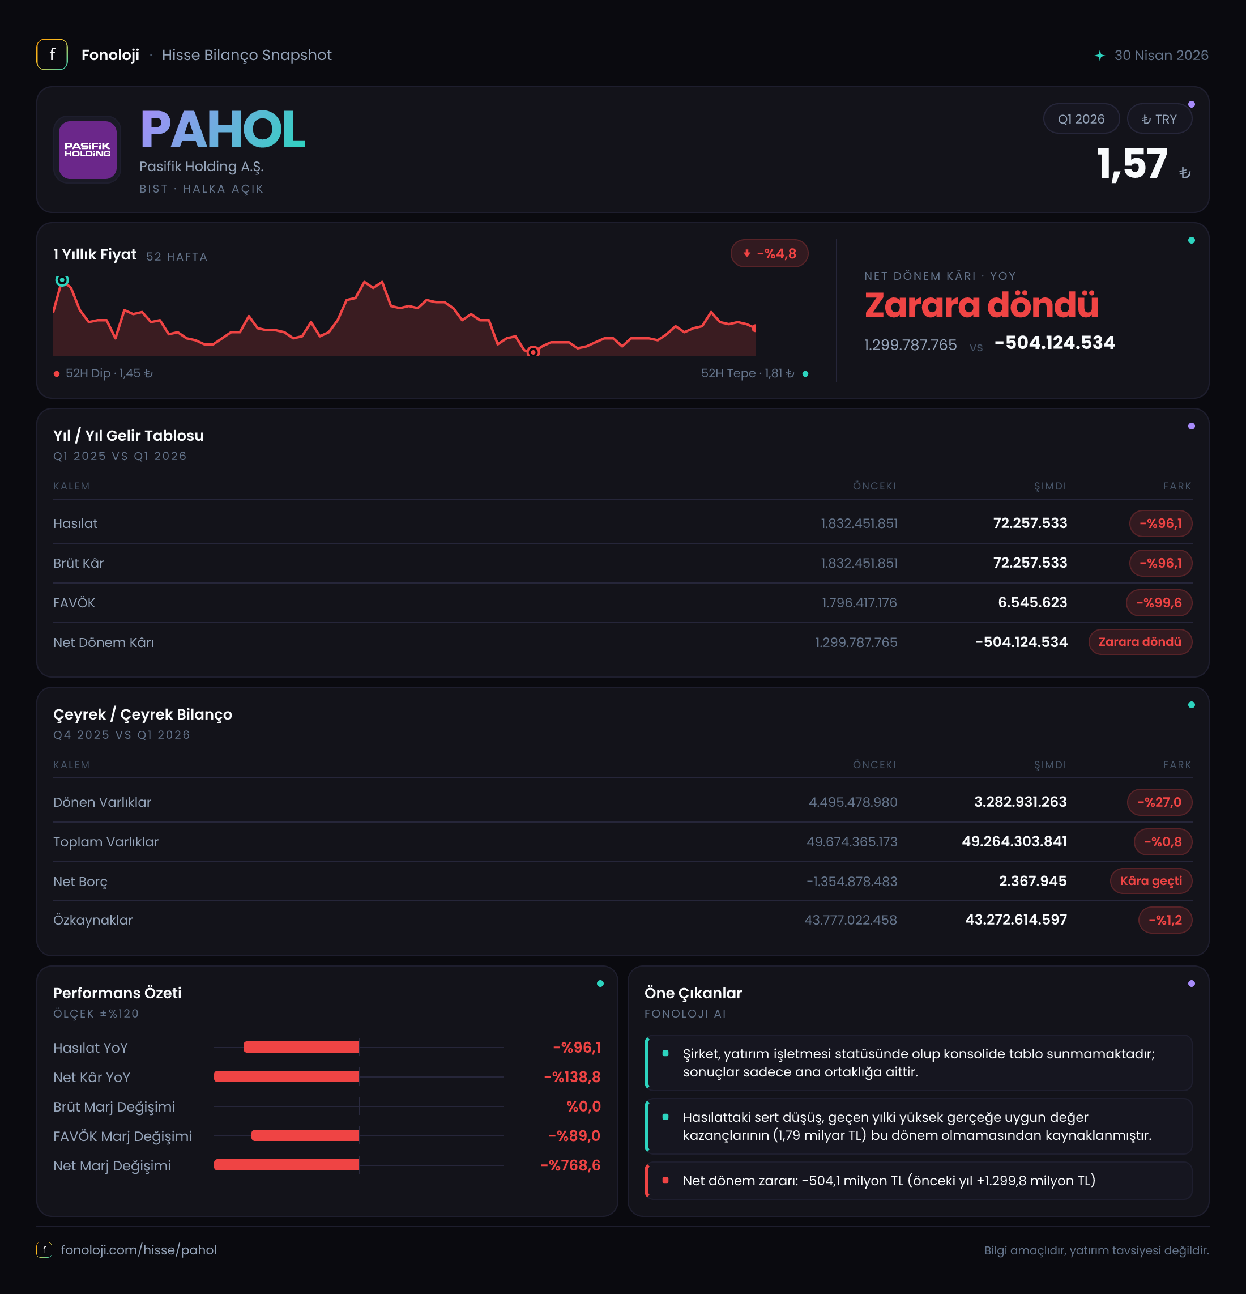This screenshot has width=1246, height=1294.
Task: Click the Hasılat YoY performance bar
Action: pyautogui.click(x=302, y=1047)
